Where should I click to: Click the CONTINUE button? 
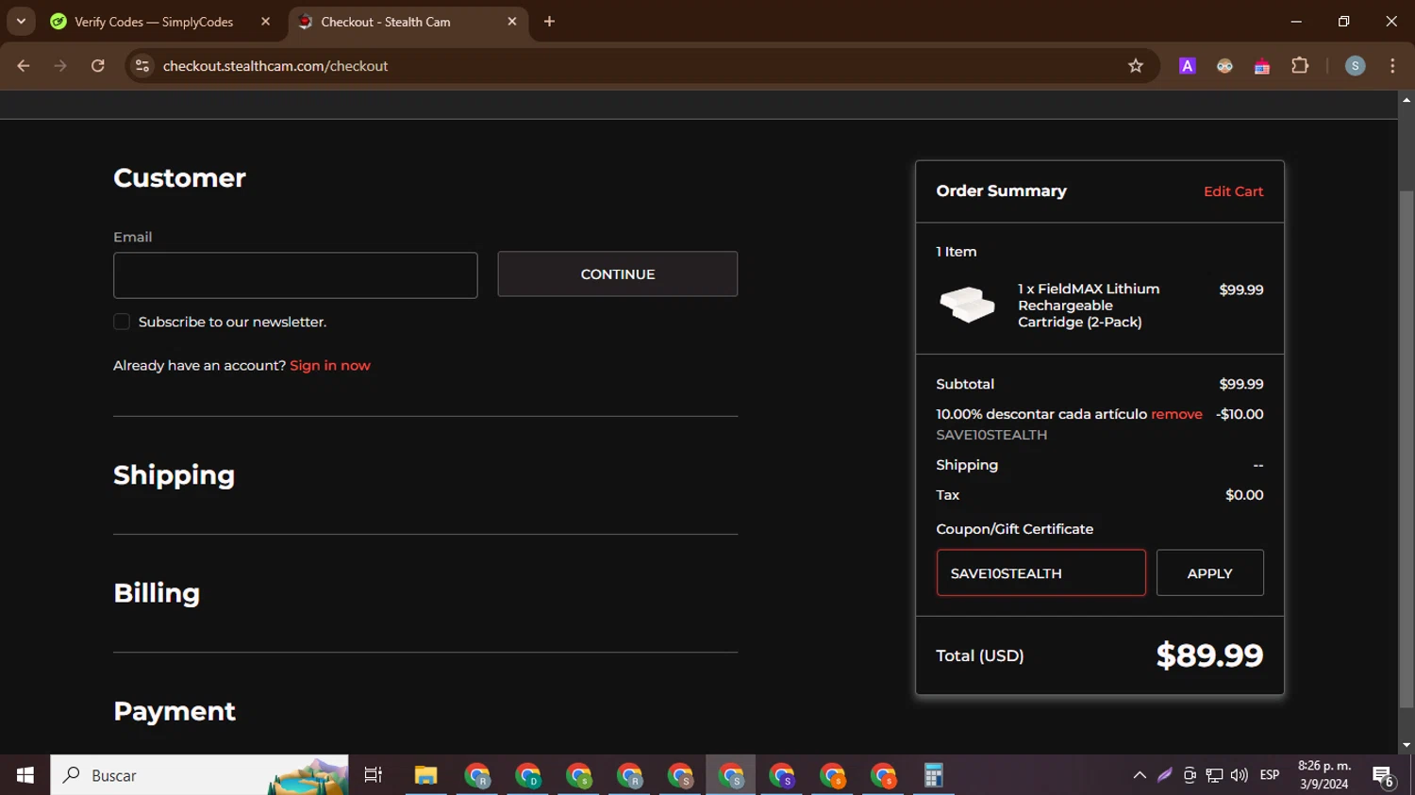618,274
